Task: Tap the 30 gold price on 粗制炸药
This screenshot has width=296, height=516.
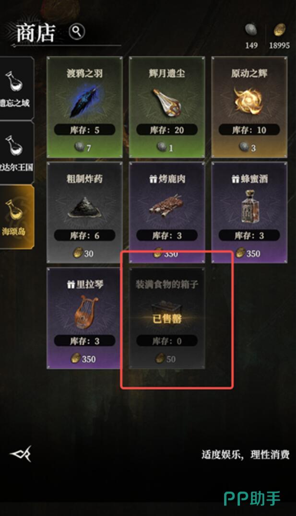Action: tap(83, 253)
